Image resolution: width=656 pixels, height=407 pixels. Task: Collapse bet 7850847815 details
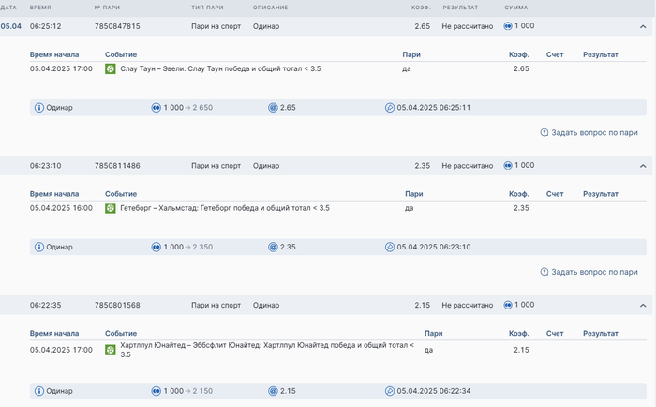coord(643,26)
